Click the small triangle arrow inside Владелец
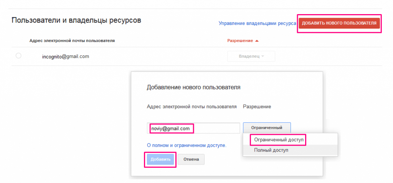The image size is (393, 183). (263, 57)
